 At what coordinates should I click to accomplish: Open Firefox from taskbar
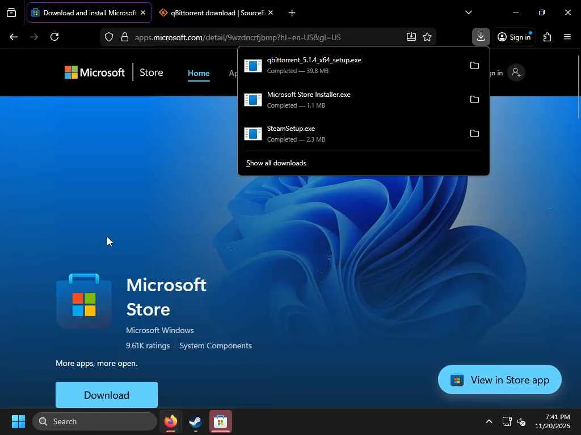(x=171, y=421)
